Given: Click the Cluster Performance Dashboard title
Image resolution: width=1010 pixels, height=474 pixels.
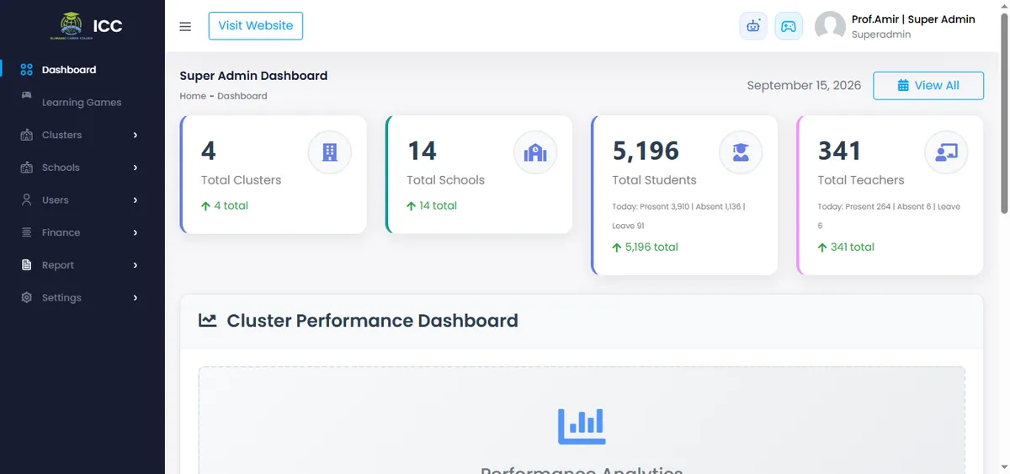Looking at the screenshot, I should pos(372,321).
